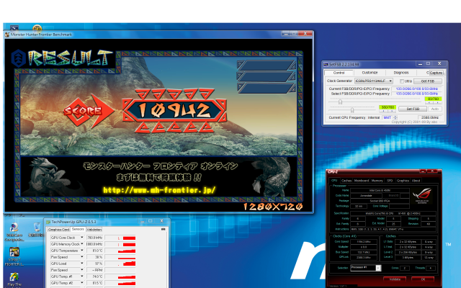Viewport: 461px width, 288px height.
Task: Open the Validation tab in GPU-Z
Action: point(94,230)
